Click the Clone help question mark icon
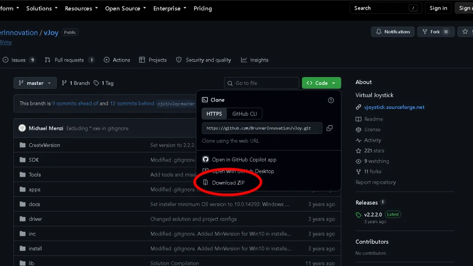 tap(331, 100)
